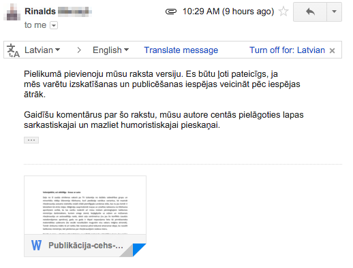
Task: Click Turn off for: Latvian link
Action: [x=287, y=50]
